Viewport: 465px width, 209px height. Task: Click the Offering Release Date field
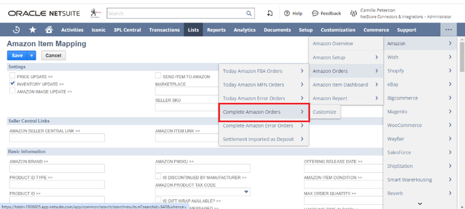[343, 168]
